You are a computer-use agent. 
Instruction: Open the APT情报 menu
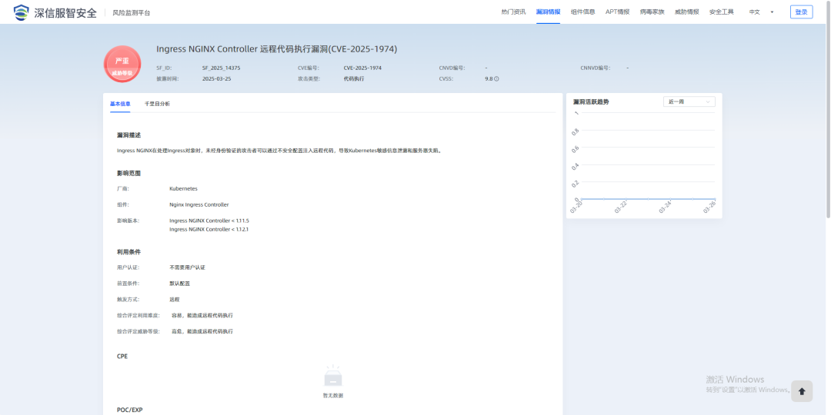[617, 12]
